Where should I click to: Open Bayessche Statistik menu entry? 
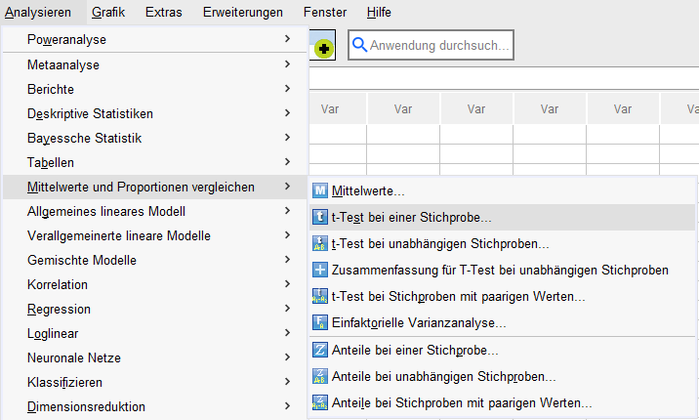click(x=154, y=138)
